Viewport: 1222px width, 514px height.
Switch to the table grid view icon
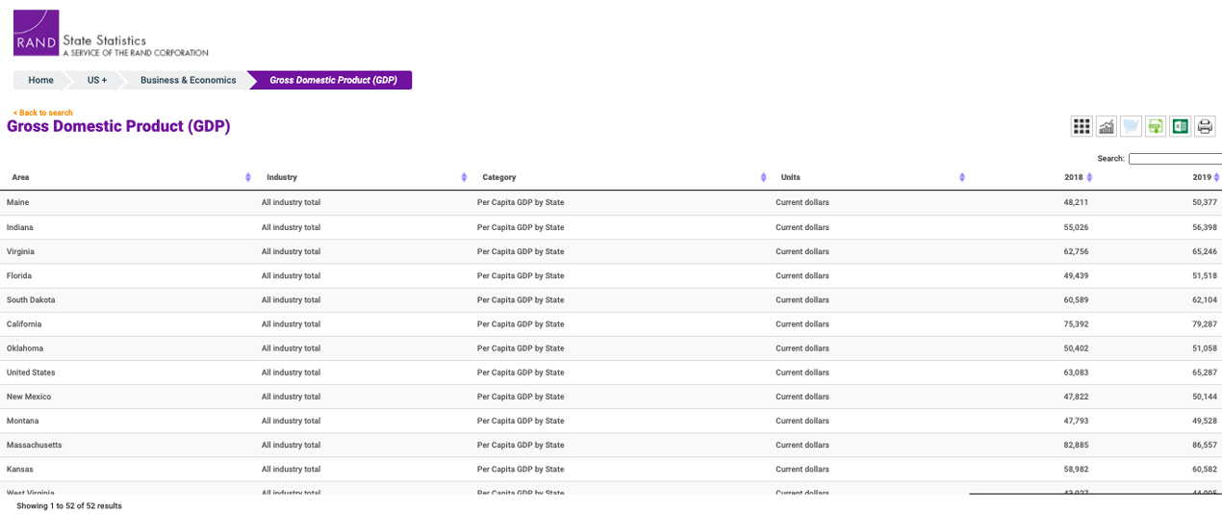point(1082,126)
